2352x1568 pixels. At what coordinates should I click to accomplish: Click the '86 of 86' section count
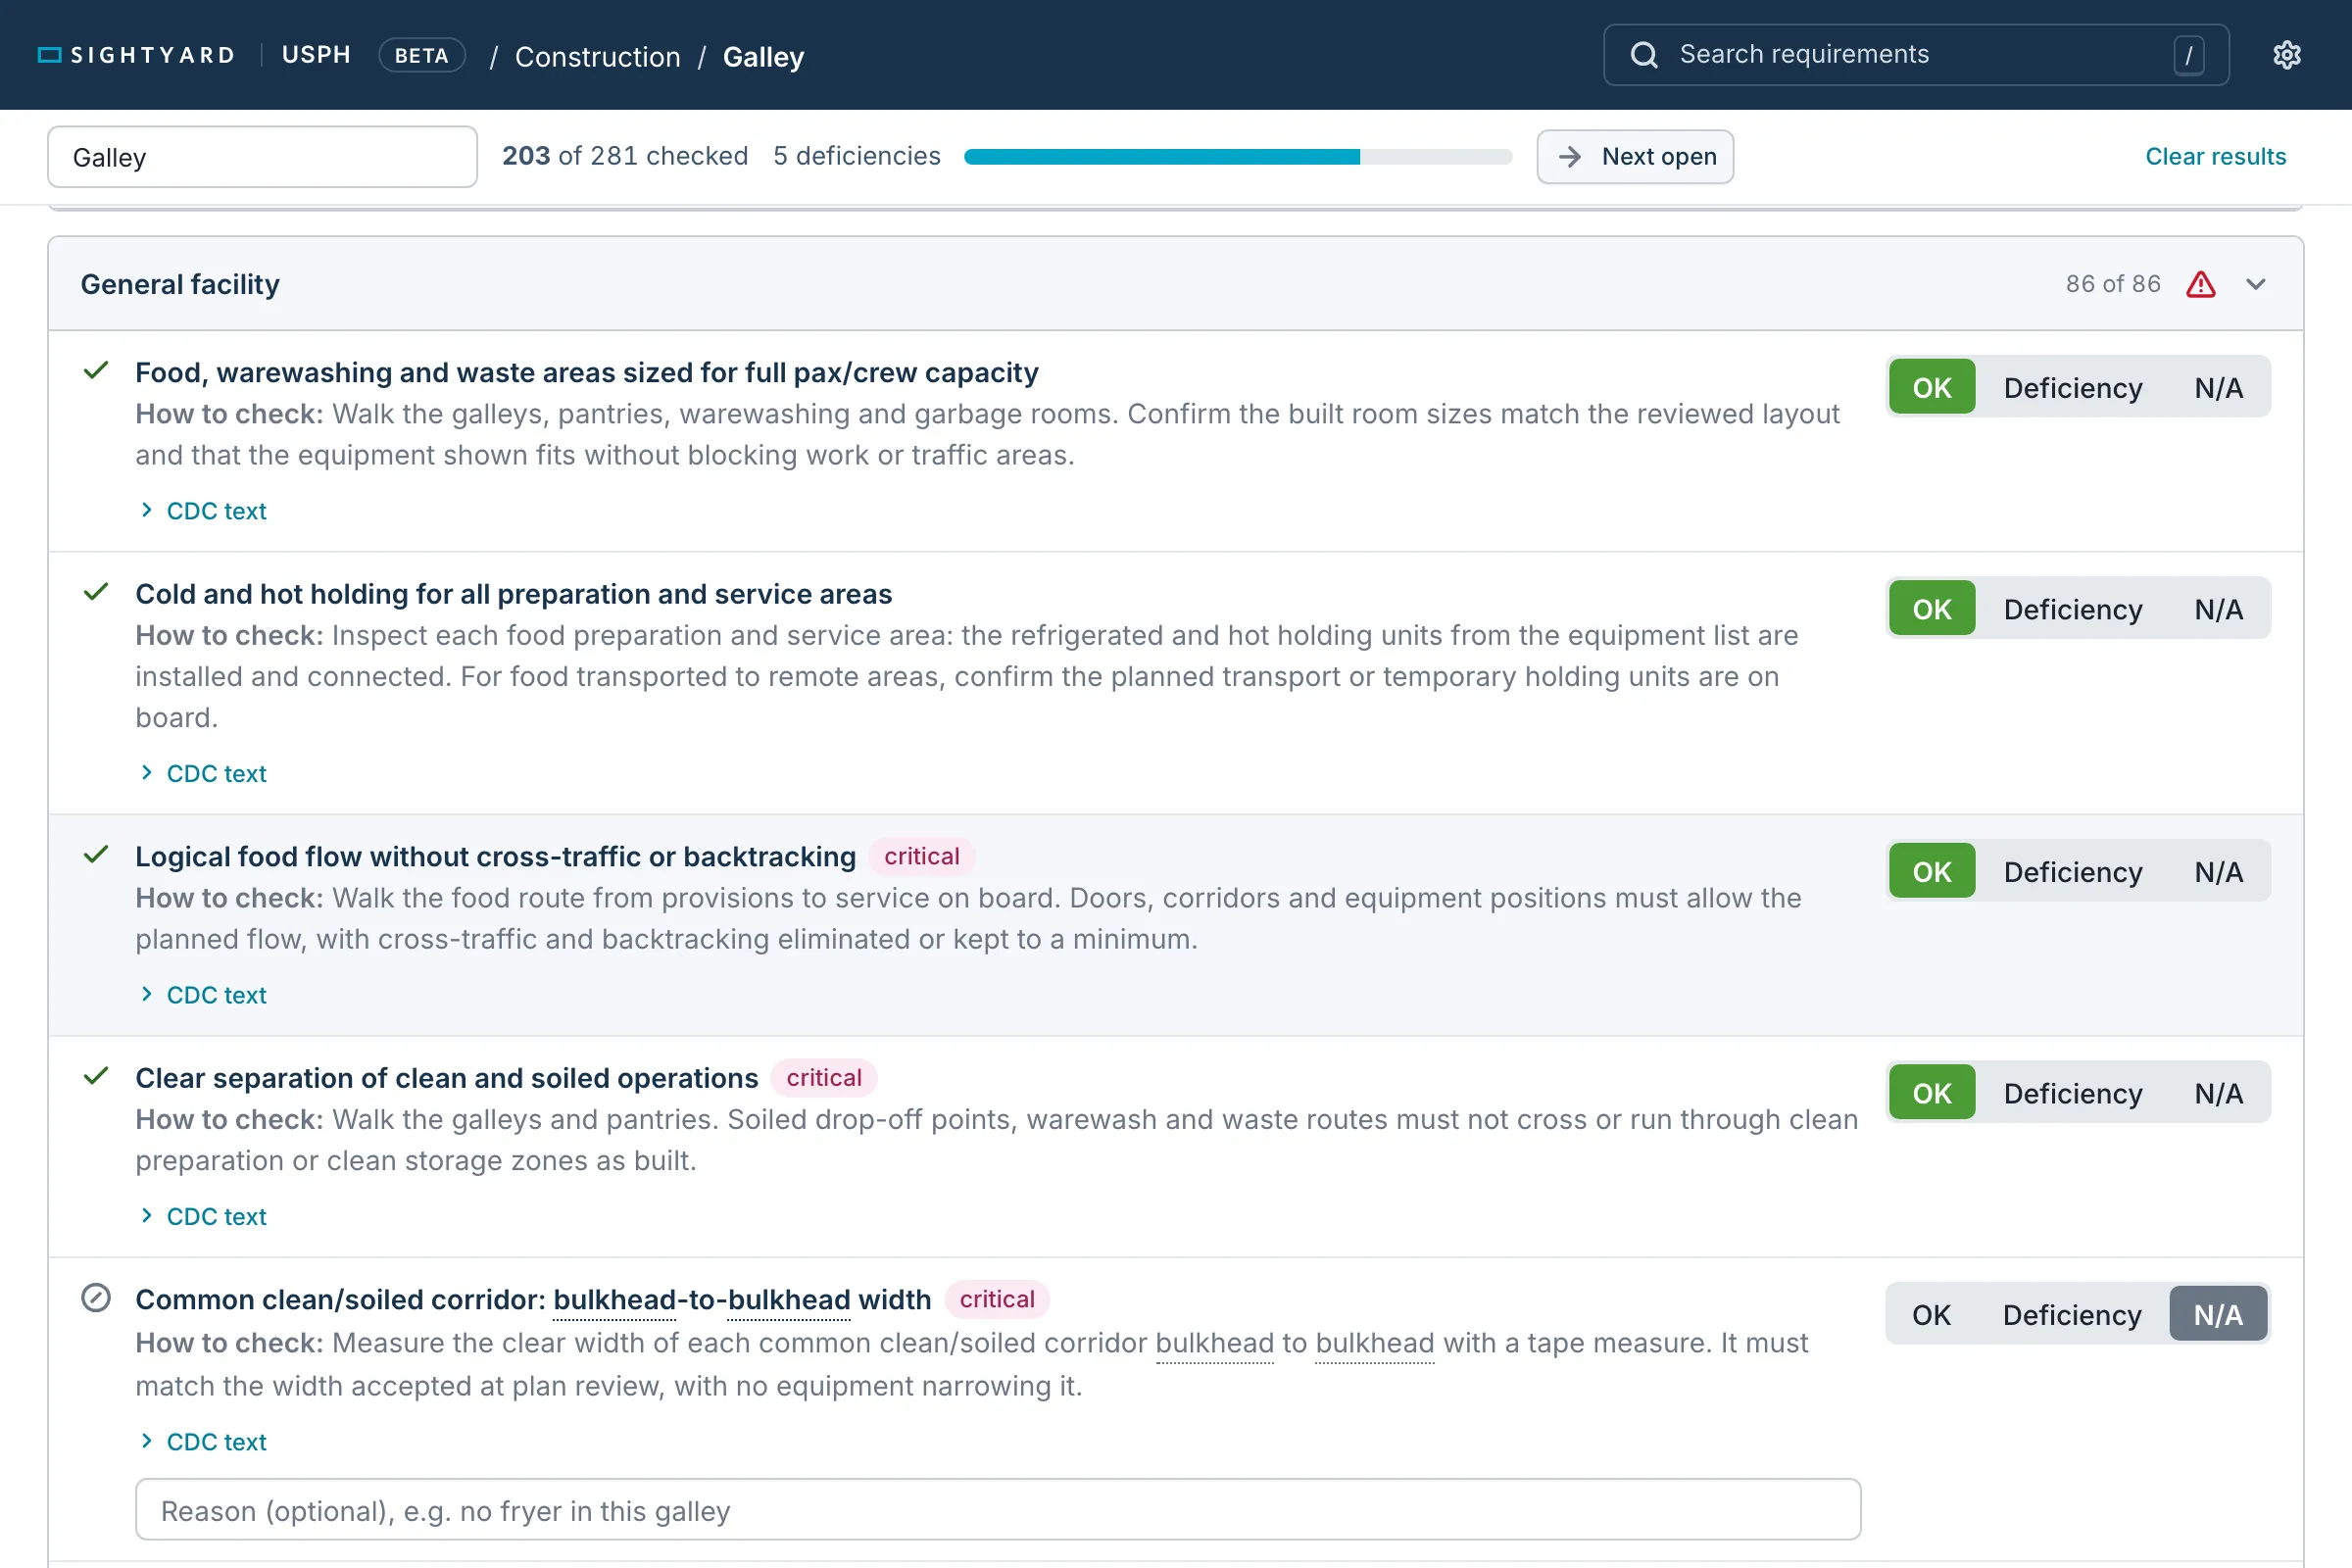[x=2113, y=284]
